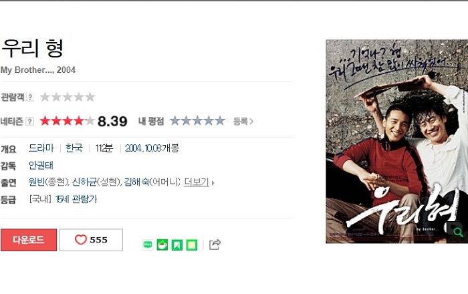Click the green chat bubble share icon
This screenshot has height=294, width=468.
pyautogui.click(x=148, y=245)
